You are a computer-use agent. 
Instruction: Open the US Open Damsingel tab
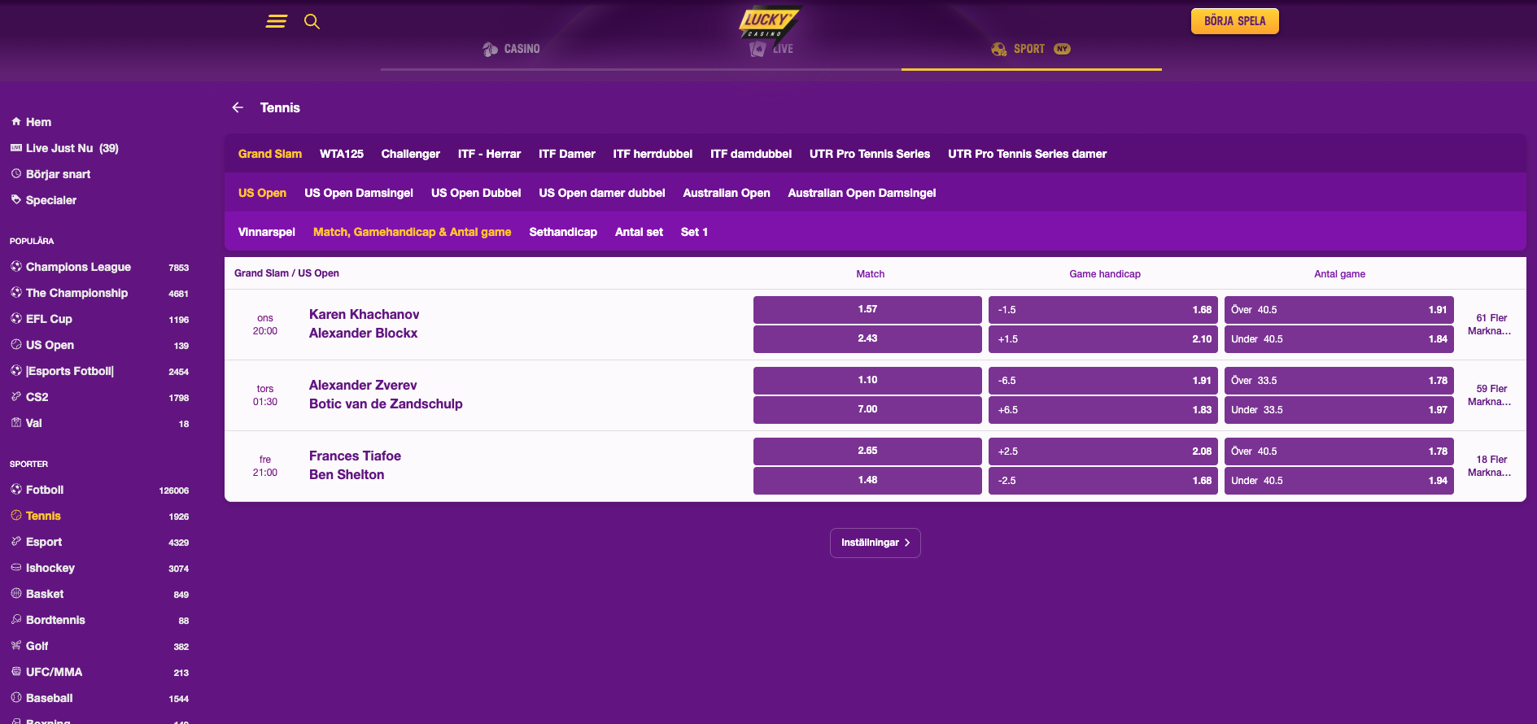[x=359, y=193]
